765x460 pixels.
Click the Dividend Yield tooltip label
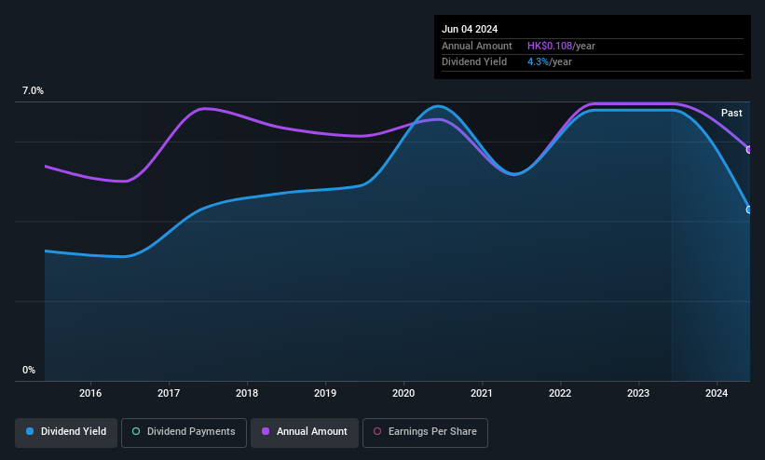(474, 62)
